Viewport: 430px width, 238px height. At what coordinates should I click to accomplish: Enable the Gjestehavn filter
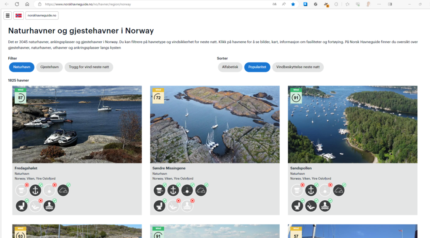pos(50,67)
